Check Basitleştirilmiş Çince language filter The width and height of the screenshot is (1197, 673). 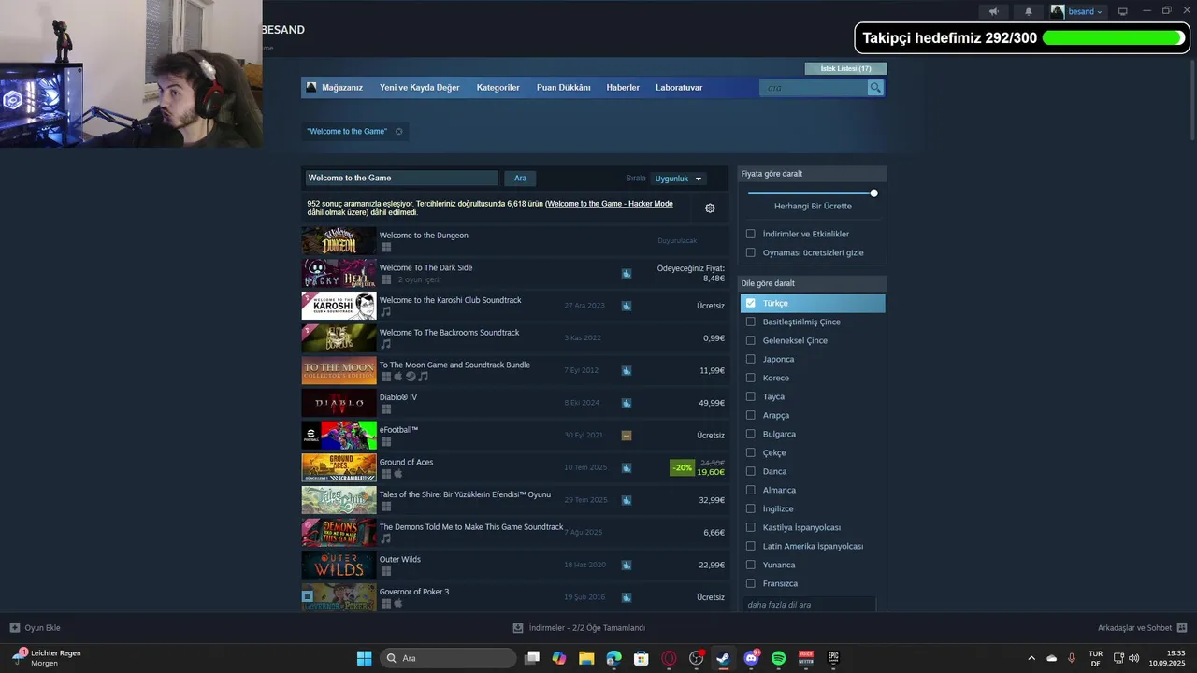tap(750, 322)
